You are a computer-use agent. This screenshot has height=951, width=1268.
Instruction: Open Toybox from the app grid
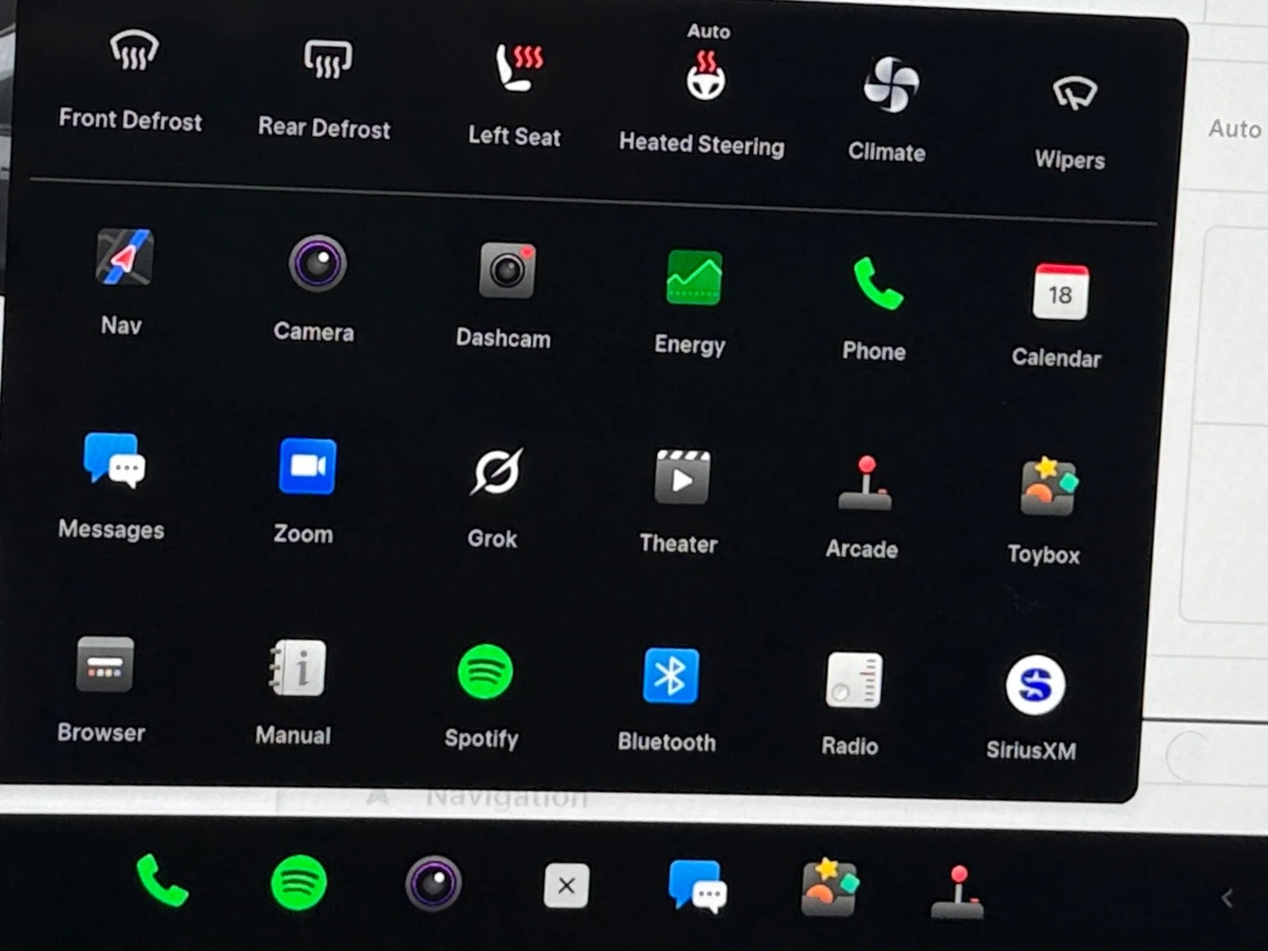click(x=1048, y=487)
